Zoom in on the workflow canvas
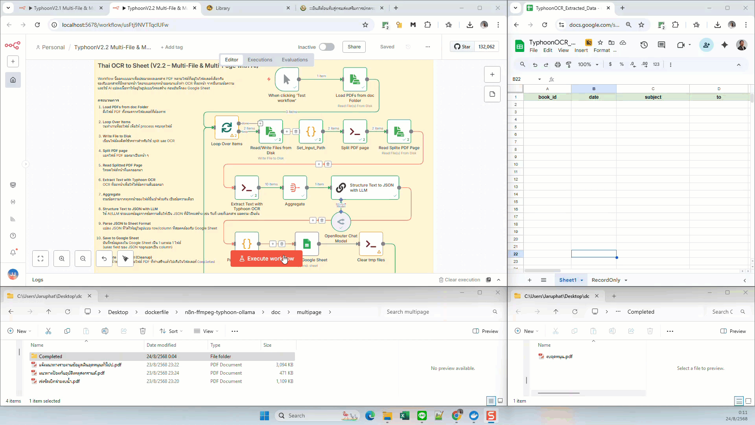The height and width of the screenshot is (425, 755). point(62,259)
